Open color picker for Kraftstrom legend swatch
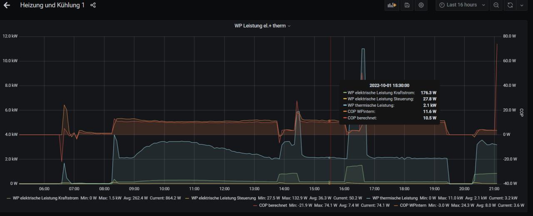 9,198
